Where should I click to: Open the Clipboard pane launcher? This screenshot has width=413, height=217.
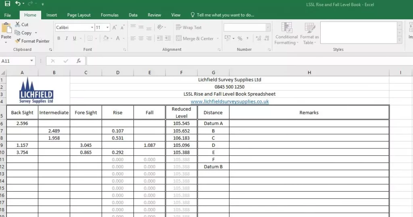coord(50,50)
